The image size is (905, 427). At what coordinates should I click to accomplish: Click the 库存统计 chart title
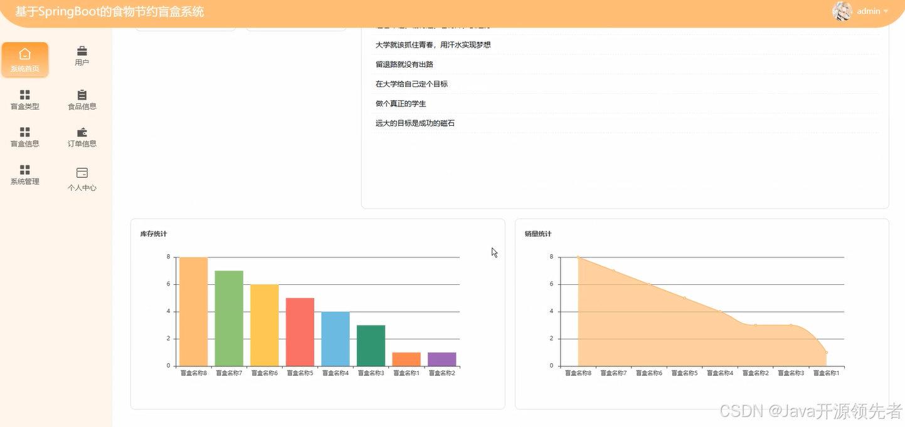(x=154, y=234)
